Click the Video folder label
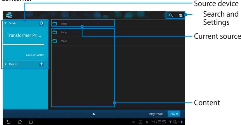The height and width of the screenshot is (125, 241). (x=64, y=41)
